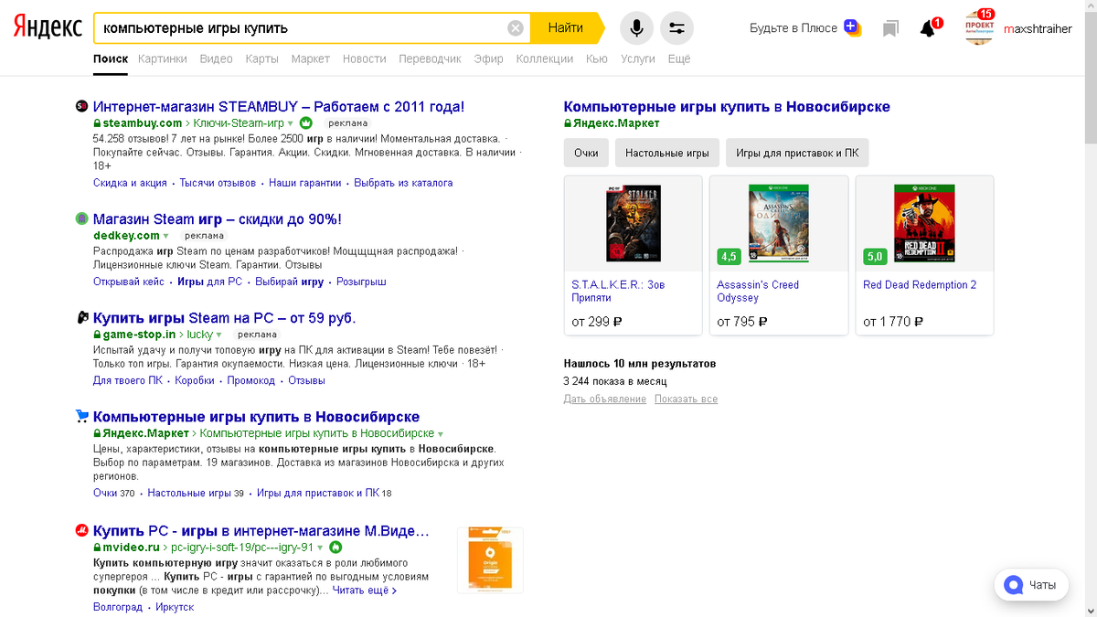
Task: Click the Найти search button
Action: pos(566,28)
